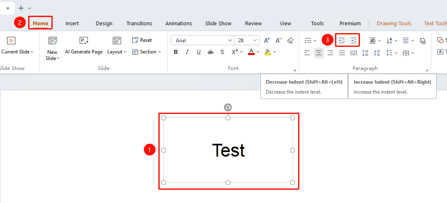The image size is (447, 203).
Task: Click rotation handle above the text box
Action: [228, 107]
